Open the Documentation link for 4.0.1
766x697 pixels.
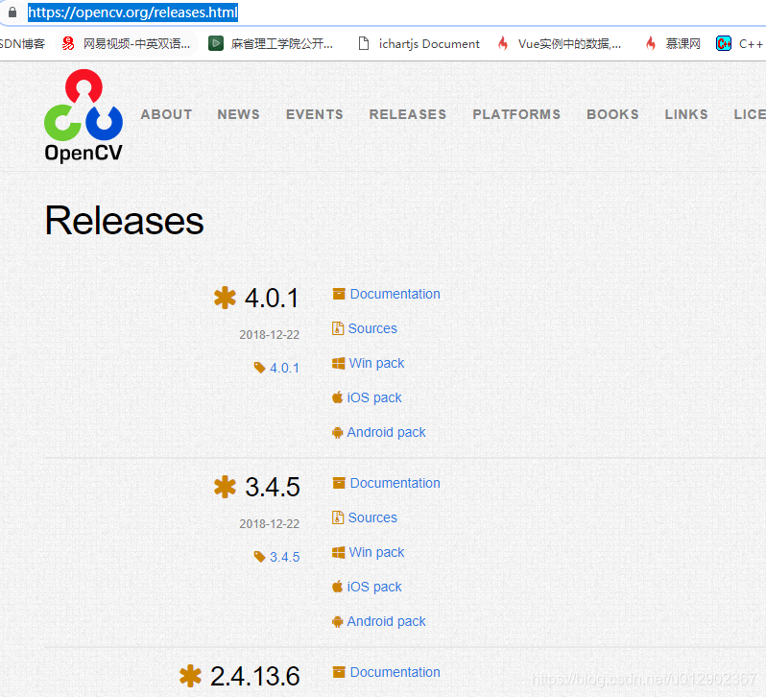click(x=395, y=294)
